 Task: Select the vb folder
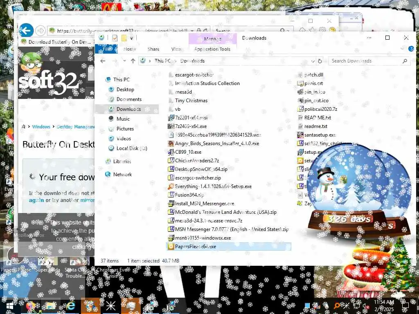[x=174, y=109]
